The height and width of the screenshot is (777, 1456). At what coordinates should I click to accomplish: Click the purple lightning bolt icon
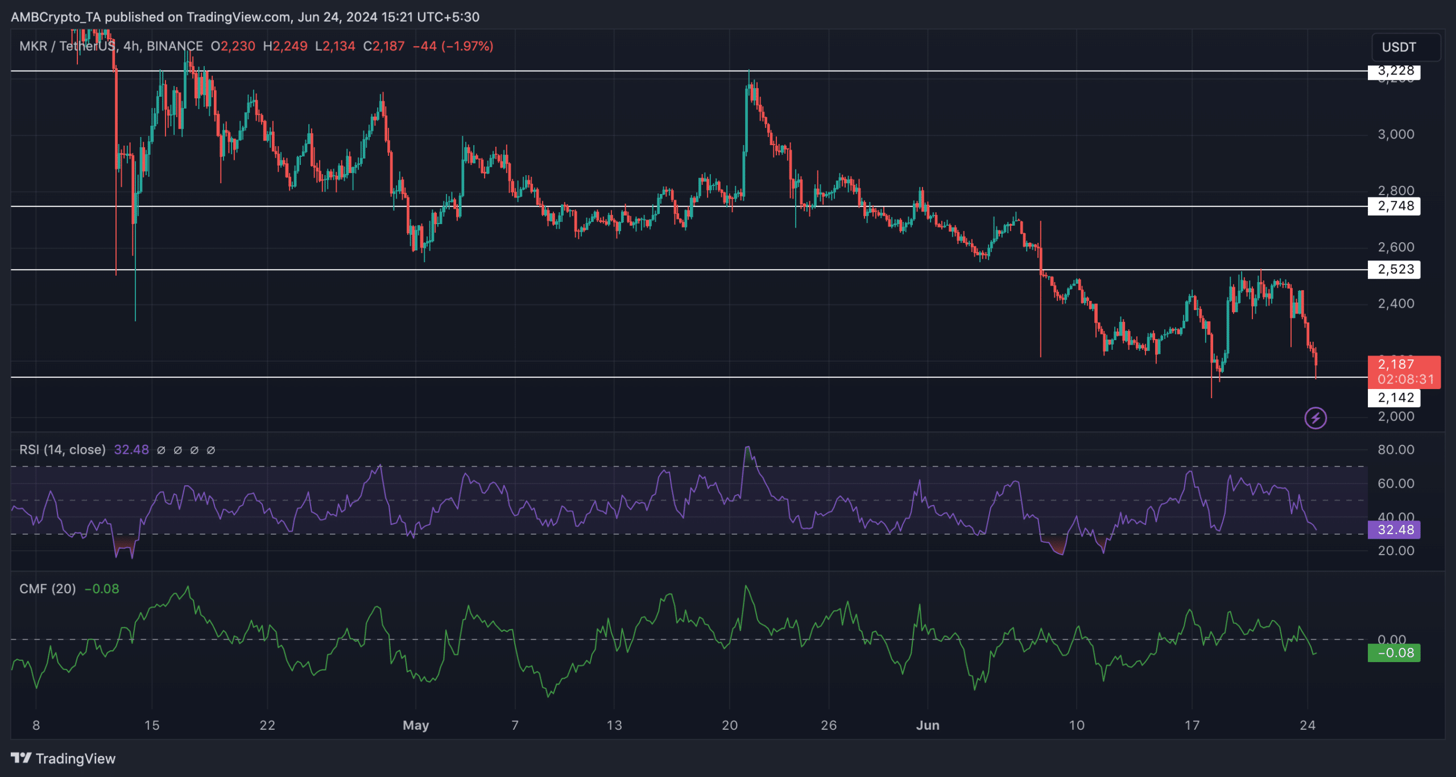[1316, 419]
